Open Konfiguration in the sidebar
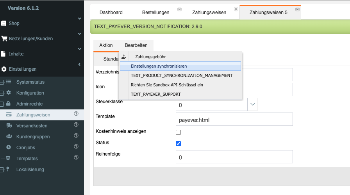 [30, 93]
